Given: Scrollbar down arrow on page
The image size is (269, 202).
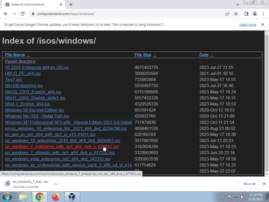Looking at the screenshot, I should [x=267, y=174].
